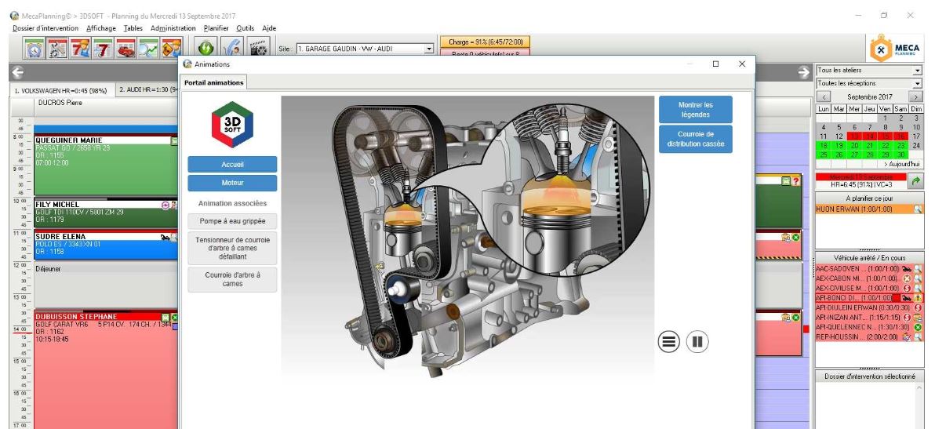Click the green arrow icon beside date summary

(x=915, y=182)
